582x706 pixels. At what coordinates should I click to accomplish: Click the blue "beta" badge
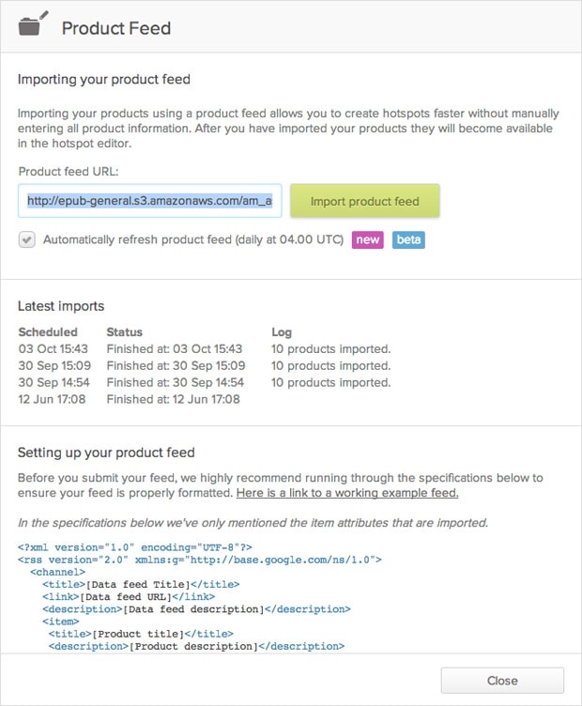[x=408, y=240]
